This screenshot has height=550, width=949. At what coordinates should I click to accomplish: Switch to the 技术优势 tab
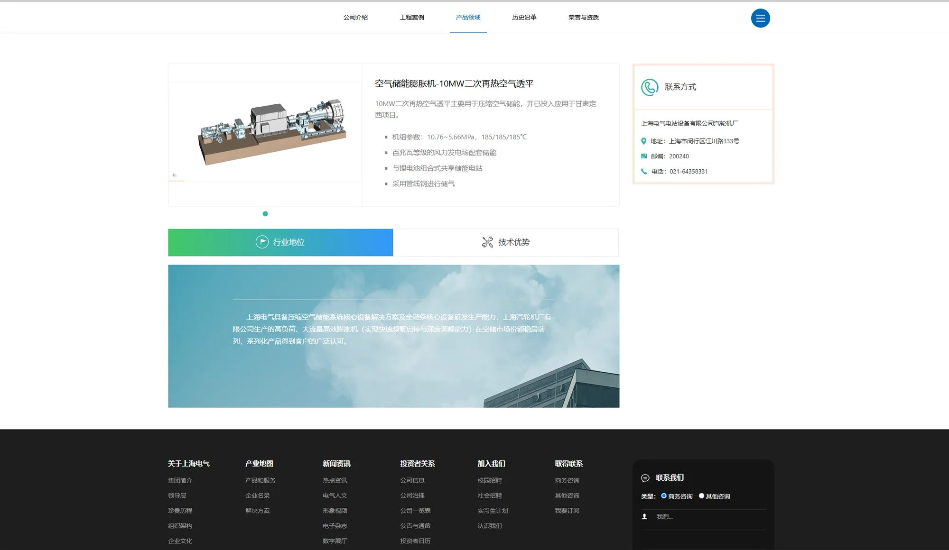click(506, 242)
